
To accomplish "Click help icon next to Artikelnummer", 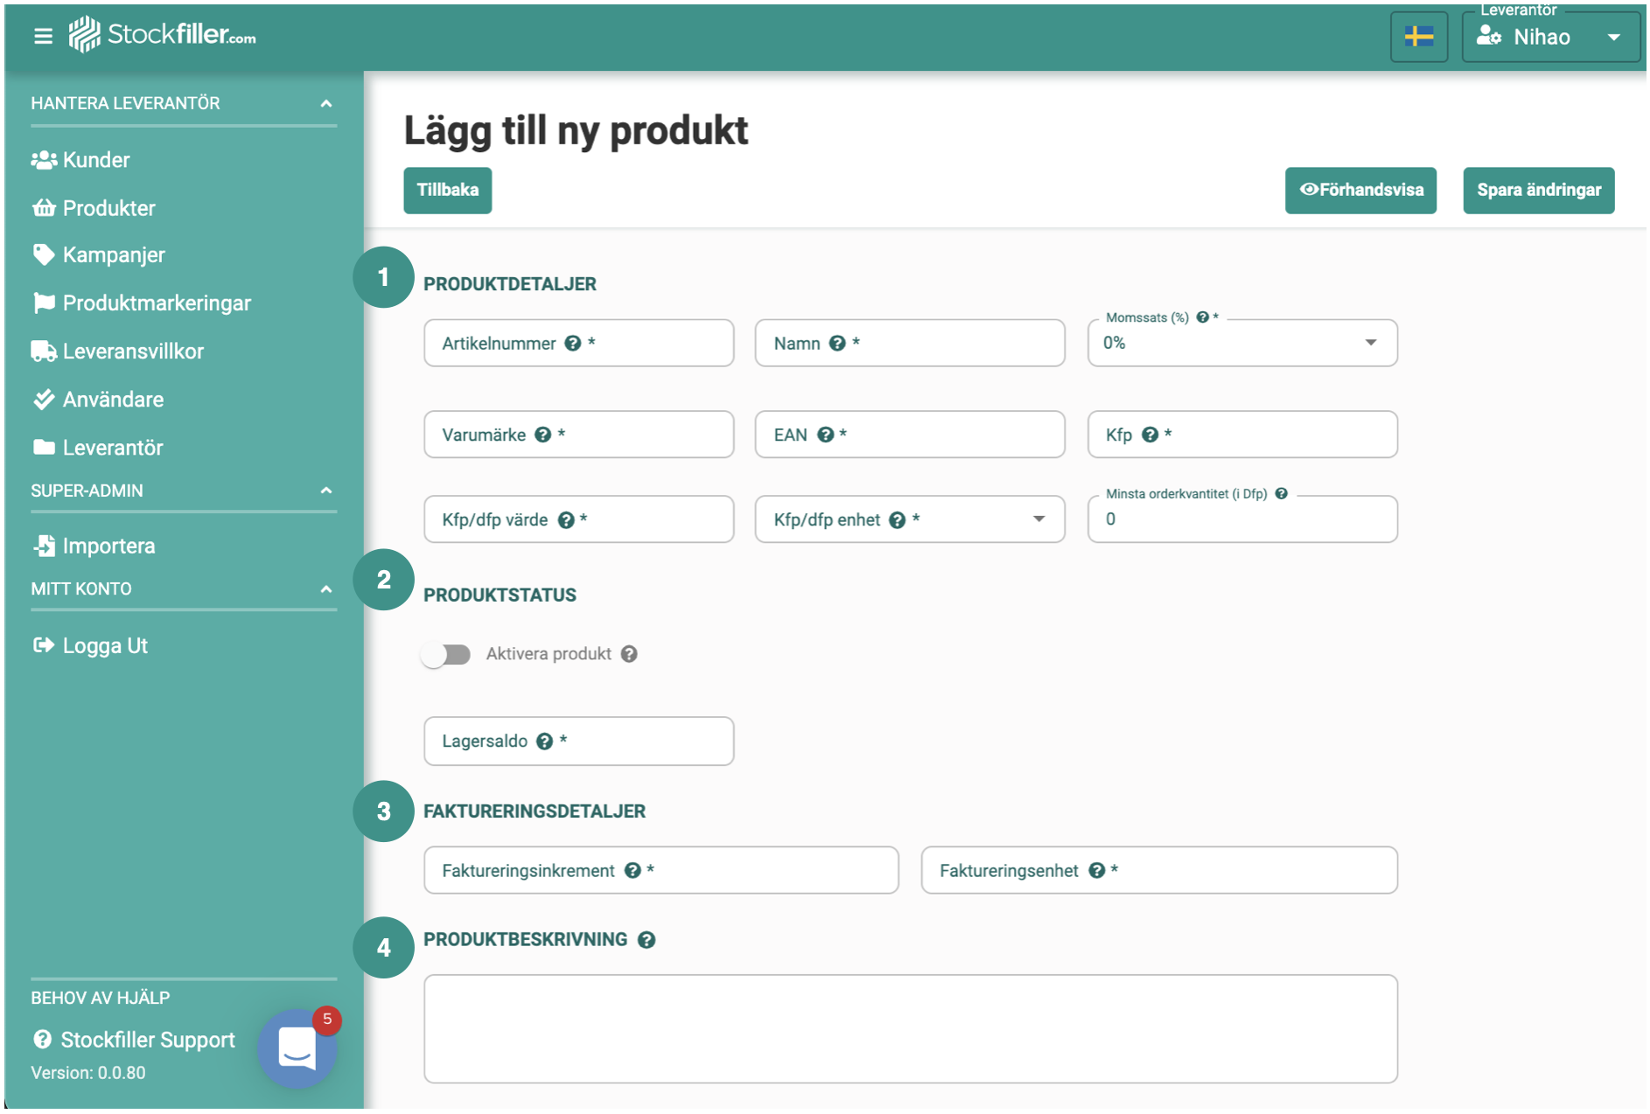I will click(573, 344).
